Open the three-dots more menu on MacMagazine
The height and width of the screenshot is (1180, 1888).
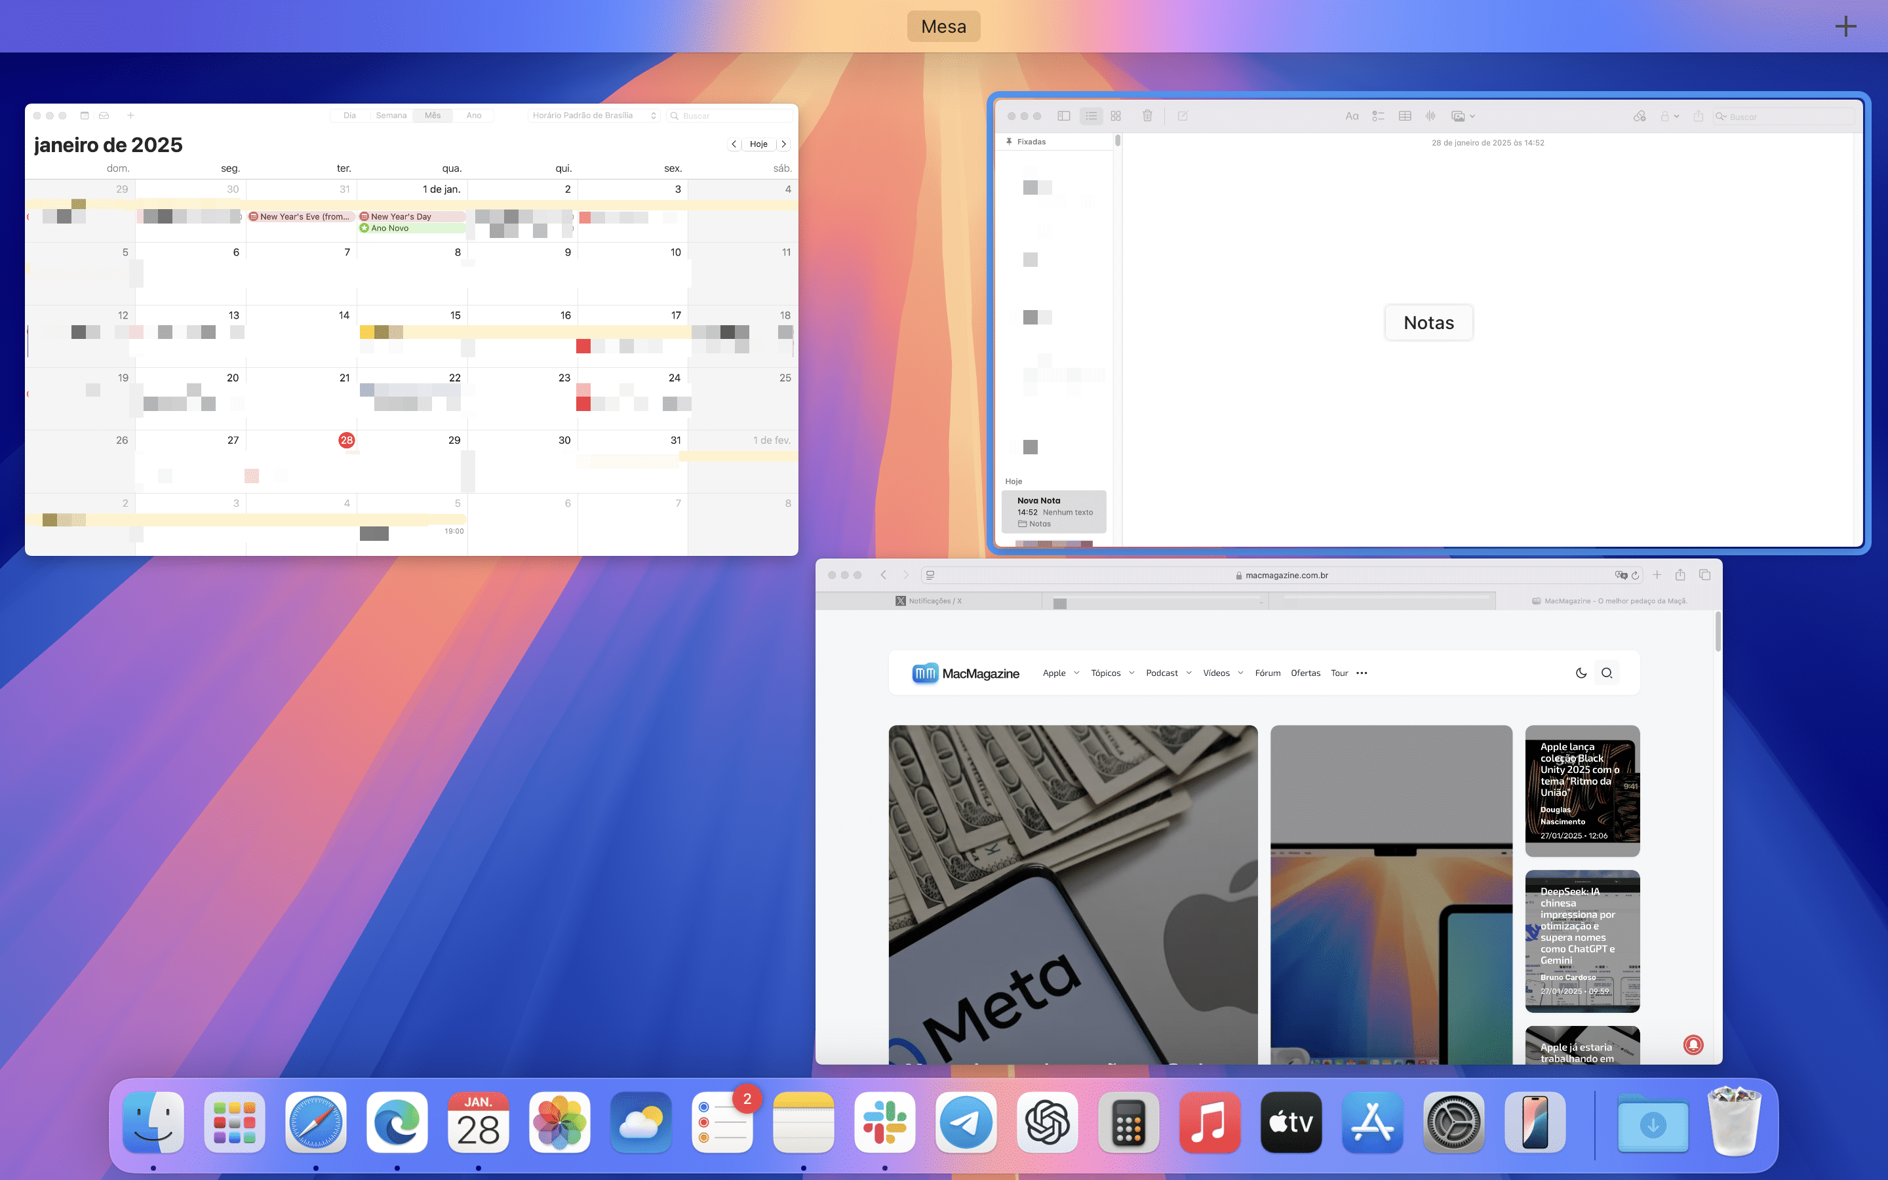pyautogui.click(x=1362, y=673)
